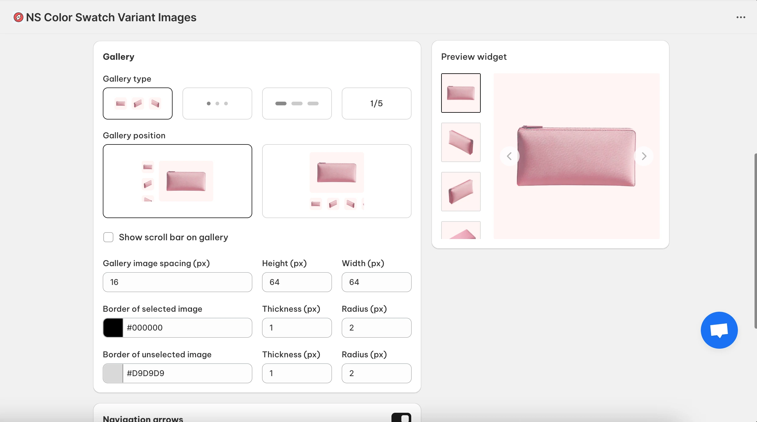Go to next preview image arrow
This screenshot has width=757, height=422.
click(644, 156)
